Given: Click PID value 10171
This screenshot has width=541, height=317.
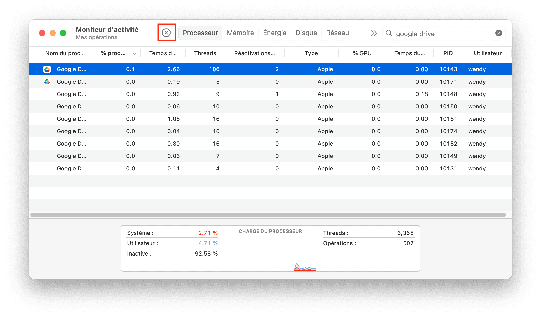Looking at the screenshot, I should [448, 82].
